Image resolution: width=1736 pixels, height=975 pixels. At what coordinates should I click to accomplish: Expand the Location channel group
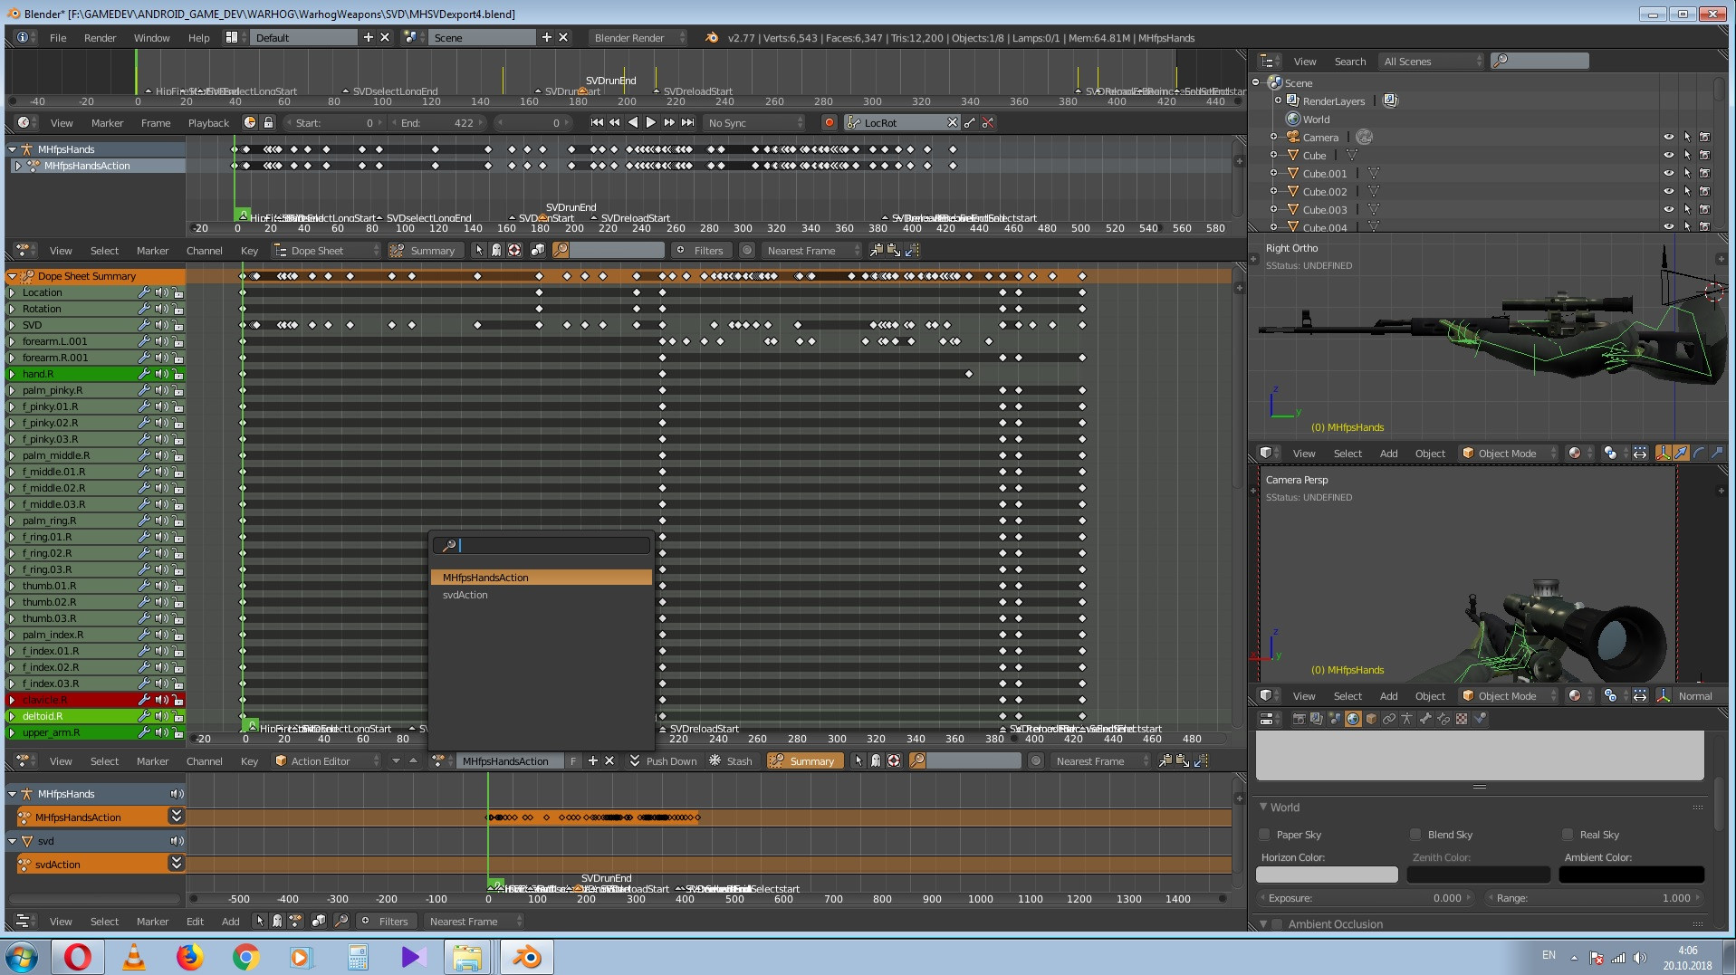click(12, 292)
